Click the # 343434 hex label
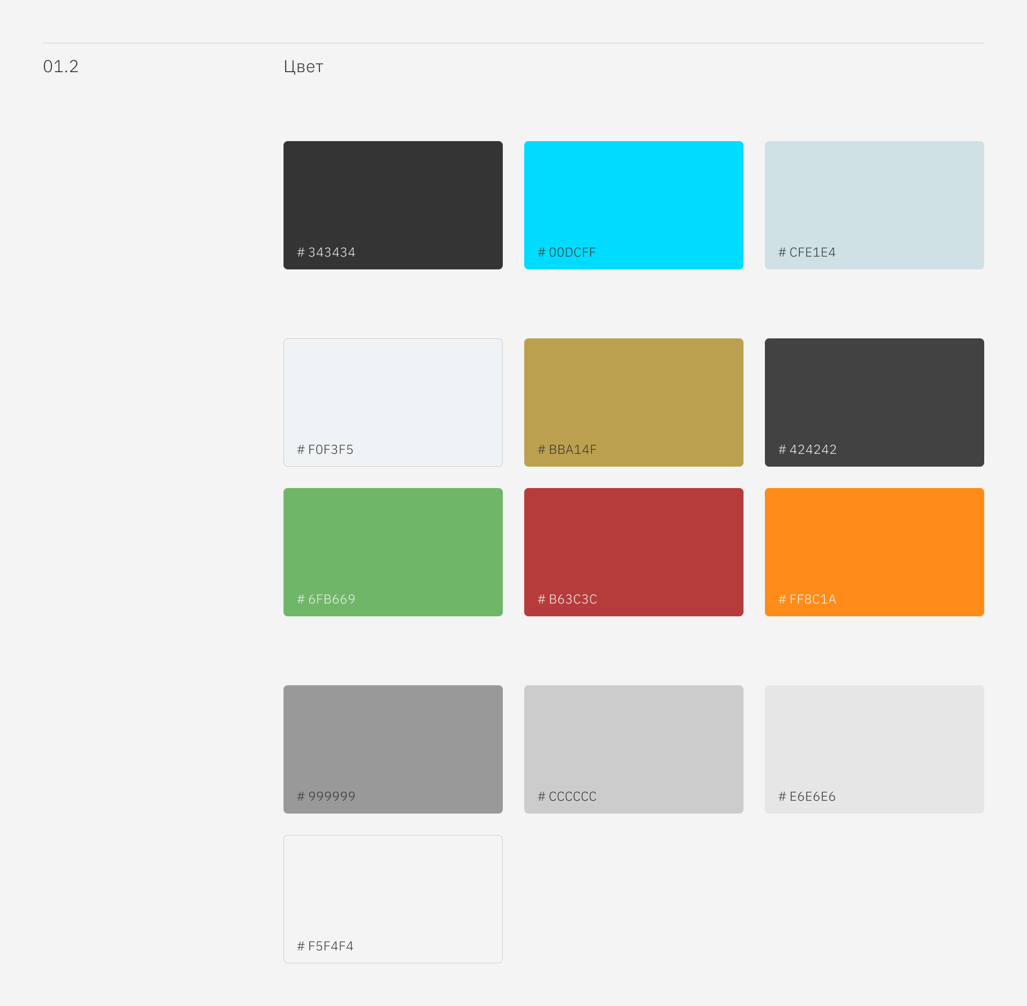1027x1006 pixels. point(326,252)
